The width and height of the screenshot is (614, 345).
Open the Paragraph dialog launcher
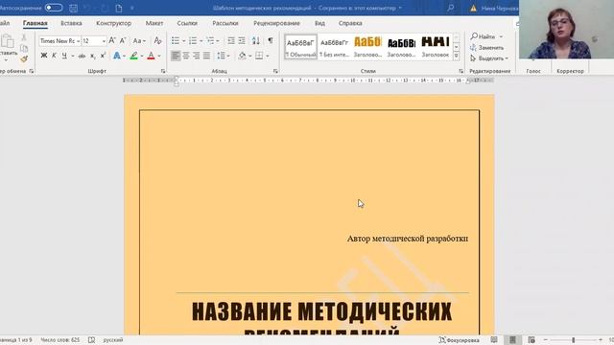275,71
